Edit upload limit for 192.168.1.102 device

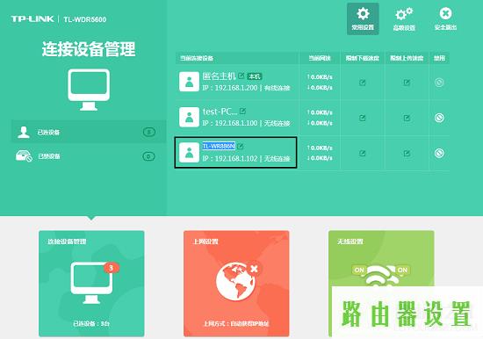[x=407, y=153]
